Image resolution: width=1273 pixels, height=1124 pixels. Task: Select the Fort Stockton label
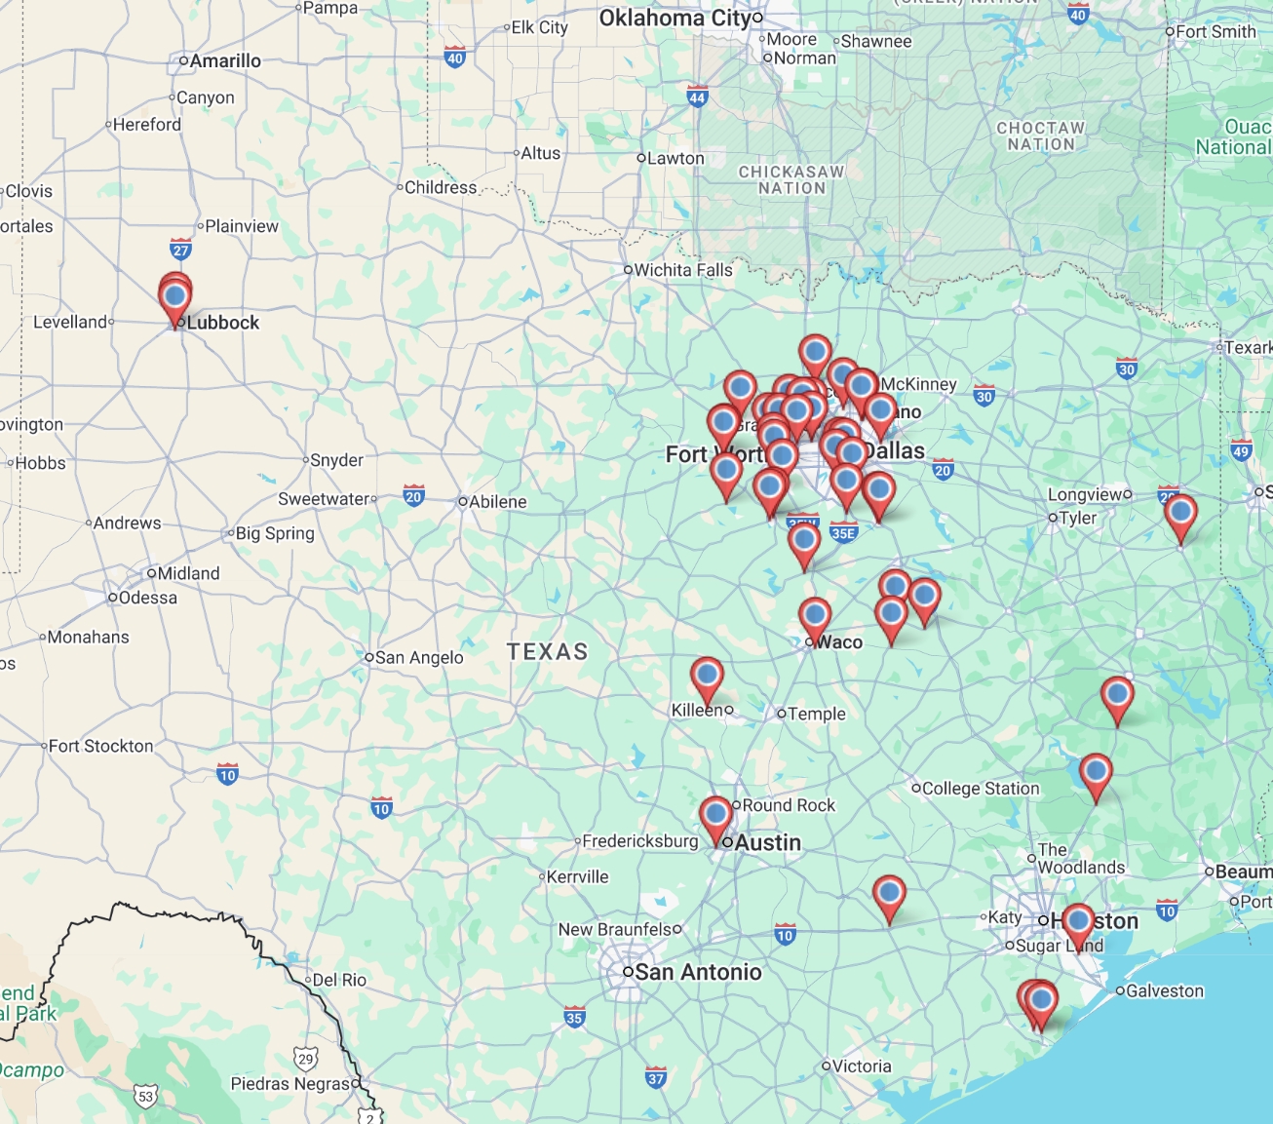(x=100, y=746)
